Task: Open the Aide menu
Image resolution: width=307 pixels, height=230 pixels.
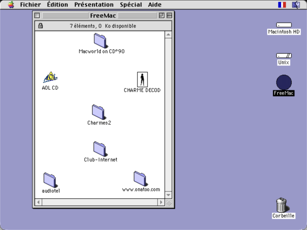Action: pos(154,4)
